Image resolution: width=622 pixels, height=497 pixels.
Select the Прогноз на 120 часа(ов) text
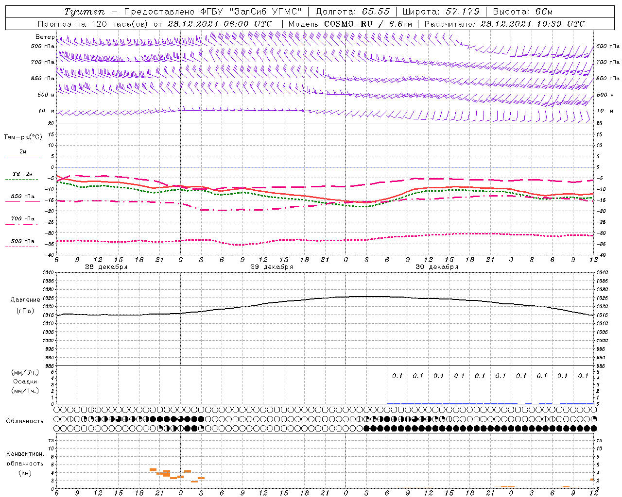click(x=94, y=24)
